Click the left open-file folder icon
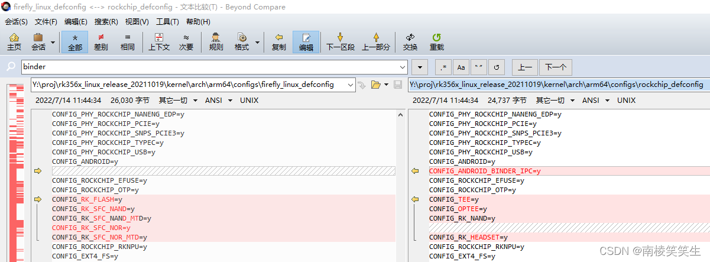 point(375,85)
